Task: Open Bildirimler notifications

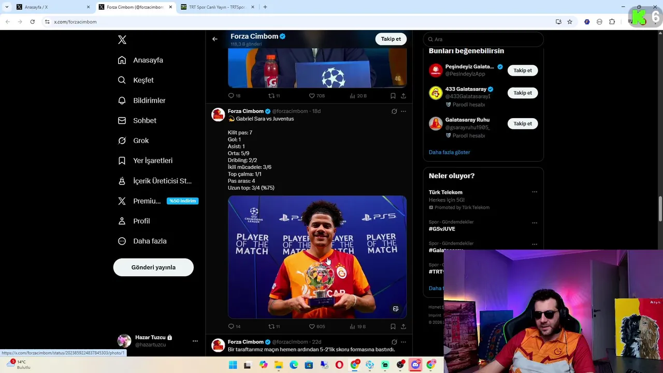Action: (x=141, y=101)
